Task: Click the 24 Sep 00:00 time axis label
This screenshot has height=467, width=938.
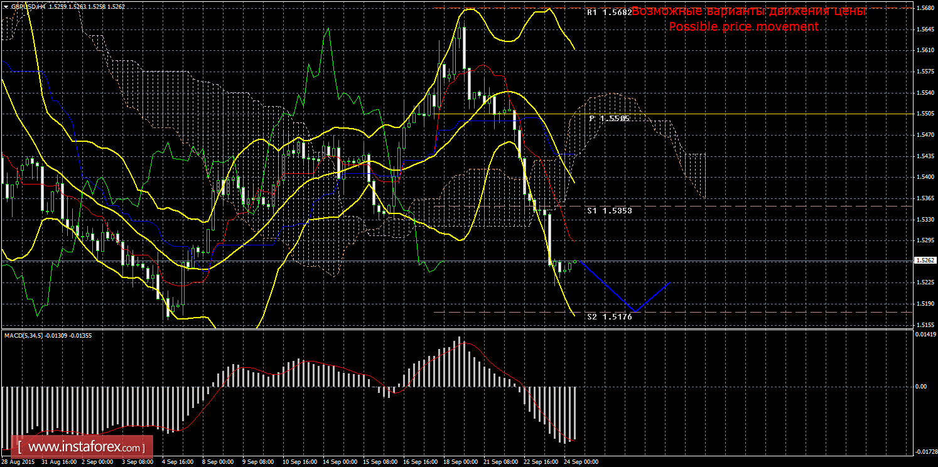Action: [x=581, y=462]
